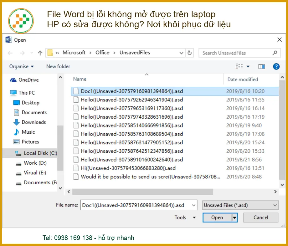The height and width of the screenshot is (246, 288).
Task: Expand the Open button split arrow
Action: coord(234,218)
